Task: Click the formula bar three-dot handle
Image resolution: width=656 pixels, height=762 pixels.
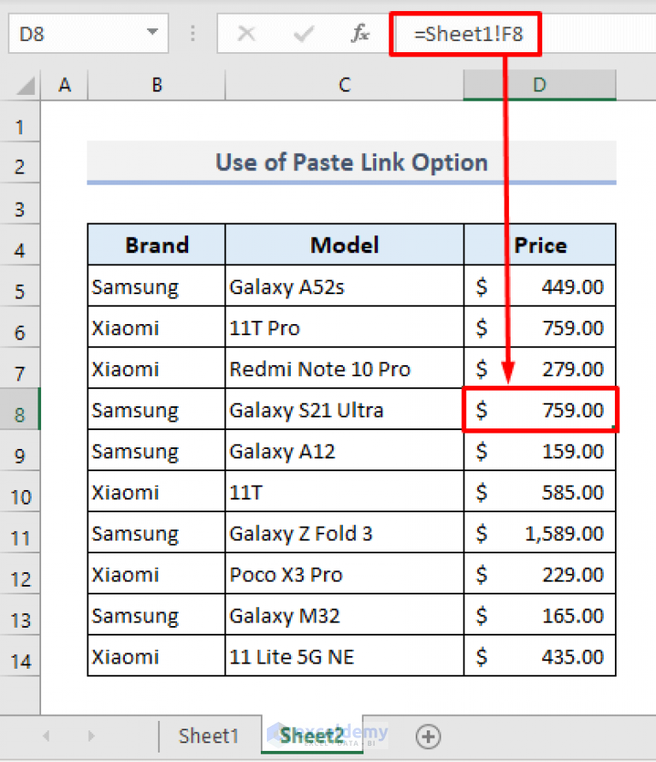Action: [x=193, y=34]
